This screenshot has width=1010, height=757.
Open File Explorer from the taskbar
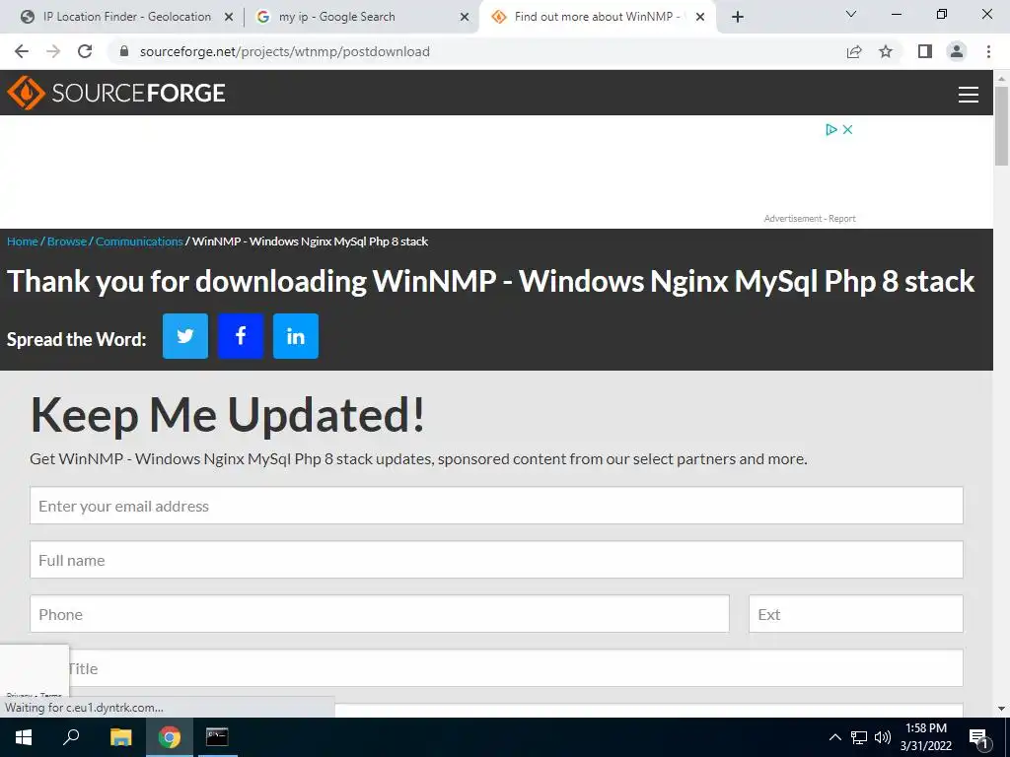pos(120,737)
